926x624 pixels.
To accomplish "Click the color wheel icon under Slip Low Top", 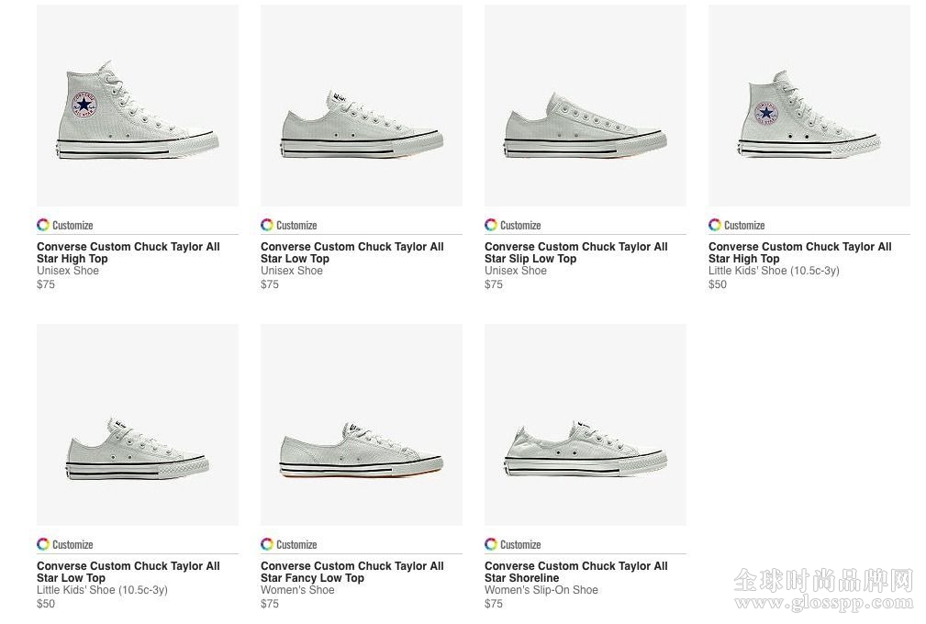I will coord(491,225).
